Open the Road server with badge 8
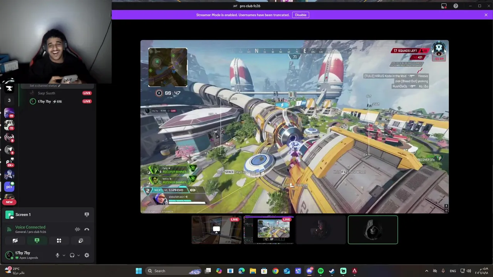493x277 pixels. coord(9,138)
